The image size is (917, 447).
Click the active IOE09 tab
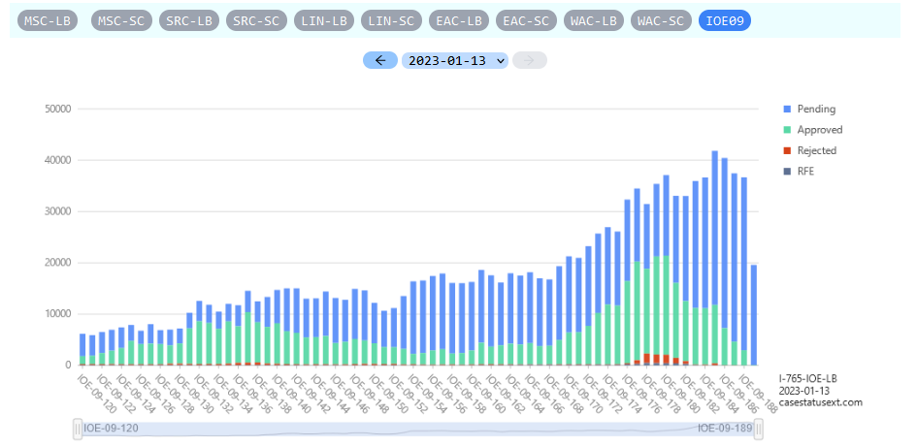click(725, 20)
